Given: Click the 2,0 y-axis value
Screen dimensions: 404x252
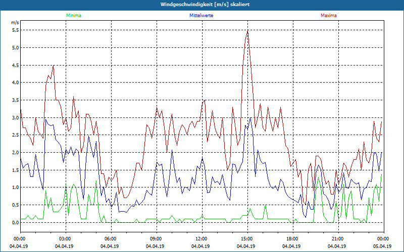Looking at the screenshot, I should (x=16, y=153).
